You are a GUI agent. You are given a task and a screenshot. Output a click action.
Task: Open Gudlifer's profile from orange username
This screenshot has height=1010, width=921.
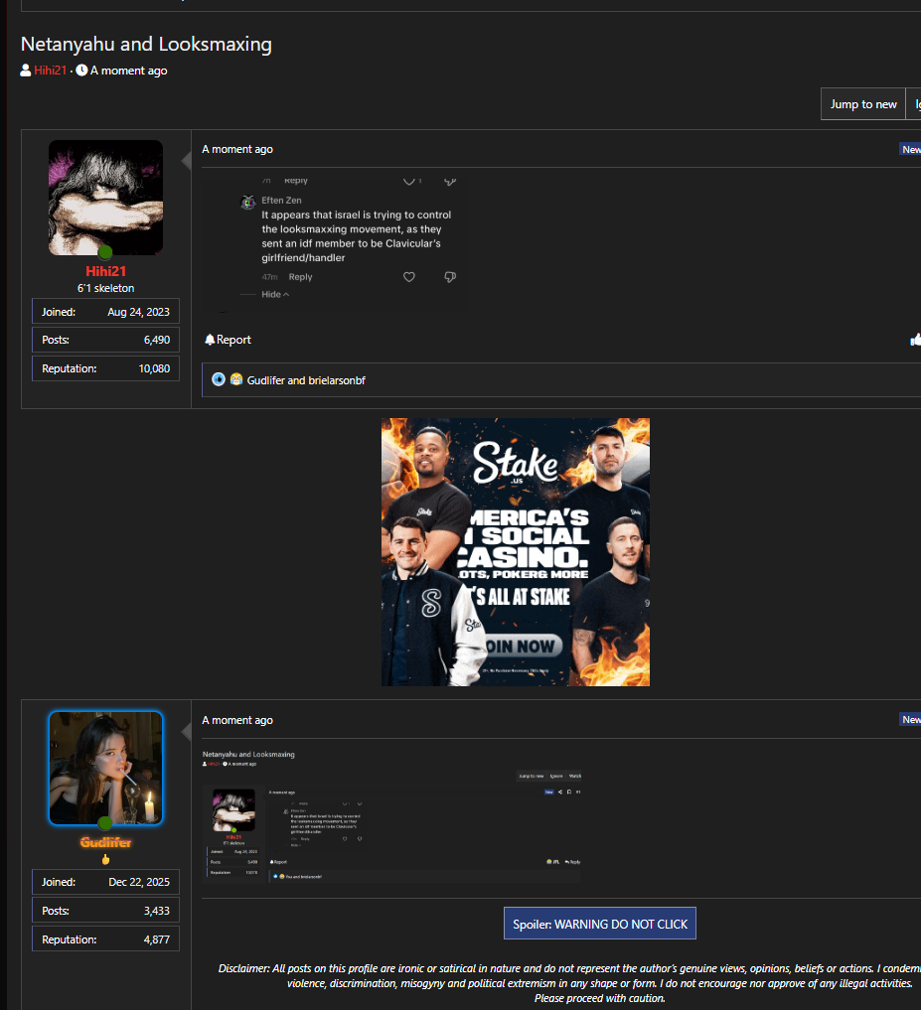click(x=105, y=842)
